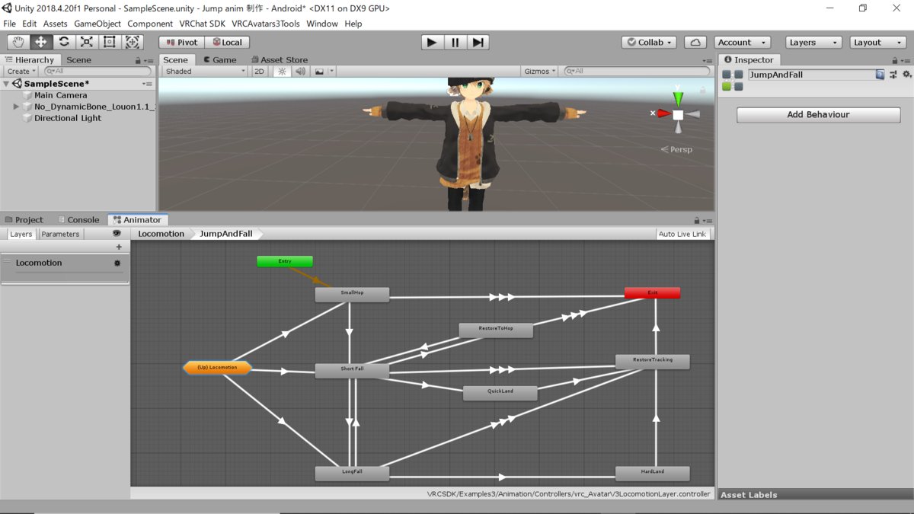Switch to animator Parameters tab
The width and height of the screenshot is (914, 514).
point(60,234)
